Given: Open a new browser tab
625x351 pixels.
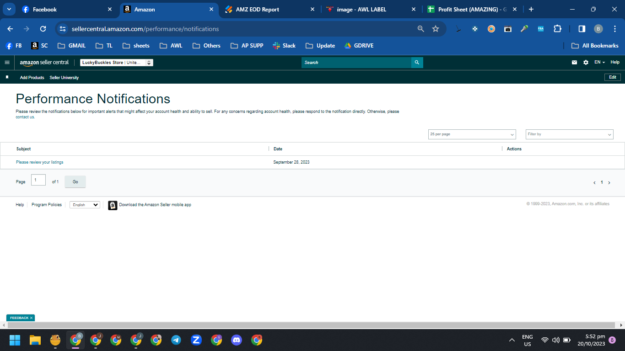Looking at the screenshot, I should [x=531, y=9].
